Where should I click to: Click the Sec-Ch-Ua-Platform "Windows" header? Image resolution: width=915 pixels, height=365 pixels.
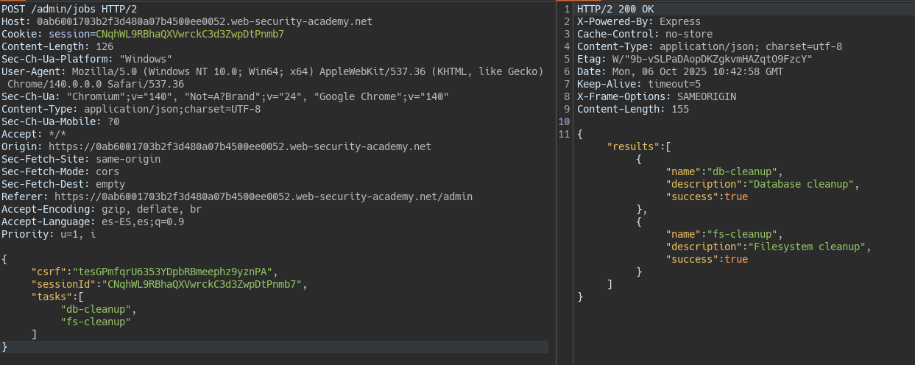point(87,59)
